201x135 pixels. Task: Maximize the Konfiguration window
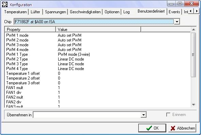(x=180, y=4)
